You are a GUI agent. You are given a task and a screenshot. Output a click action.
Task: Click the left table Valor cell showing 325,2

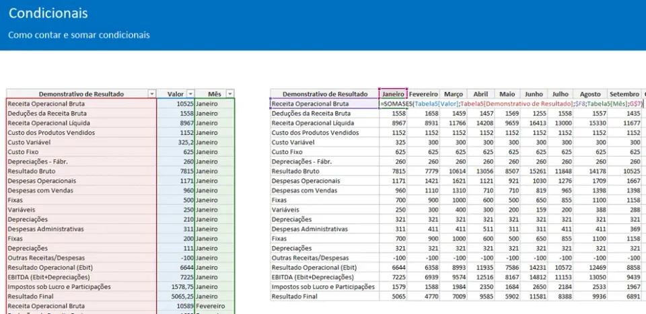click(176, 142)
